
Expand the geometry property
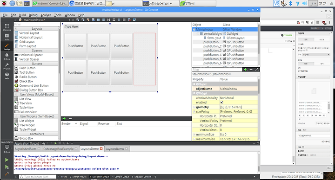point(194,107)
